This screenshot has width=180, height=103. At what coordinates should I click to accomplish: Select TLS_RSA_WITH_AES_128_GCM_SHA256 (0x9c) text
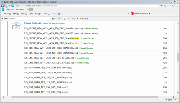(x=48, y=72)
